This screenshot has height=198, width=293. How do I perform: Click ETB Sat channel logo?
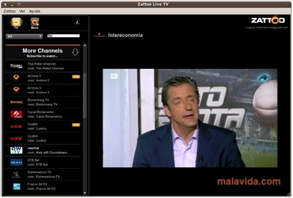[x=17, y=162]
